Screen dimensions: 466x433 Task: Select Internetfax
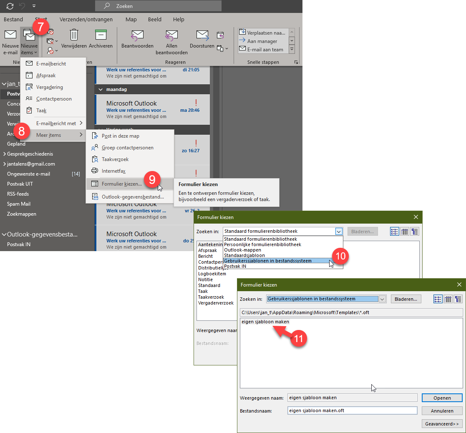click(130, 171)
